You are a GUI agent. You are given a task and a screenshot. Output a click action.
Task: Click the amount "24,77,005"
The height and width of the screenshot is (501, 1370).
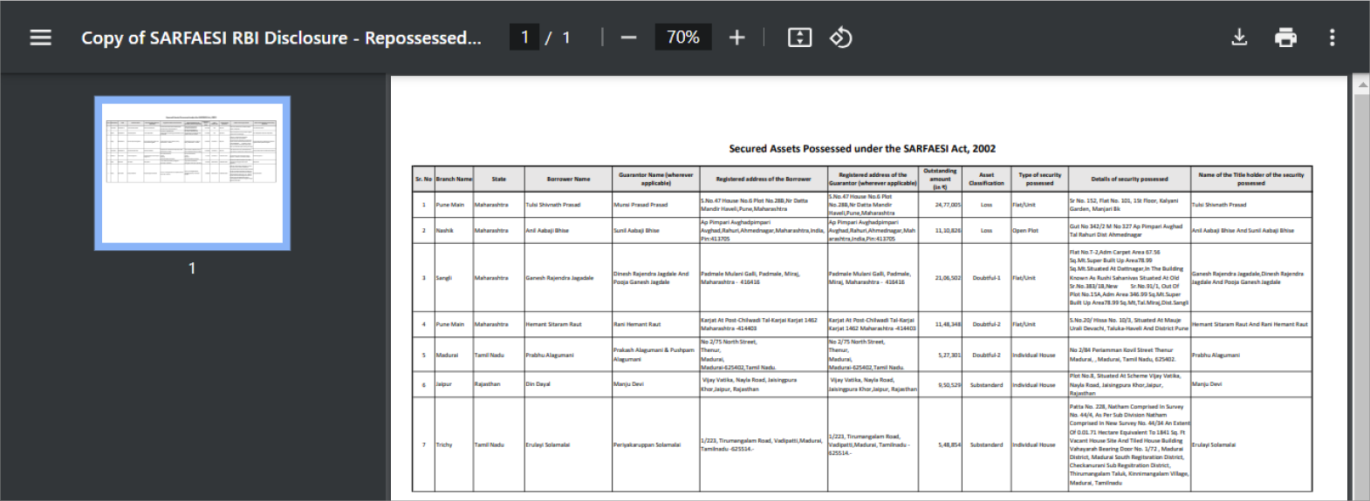[948, 205]
